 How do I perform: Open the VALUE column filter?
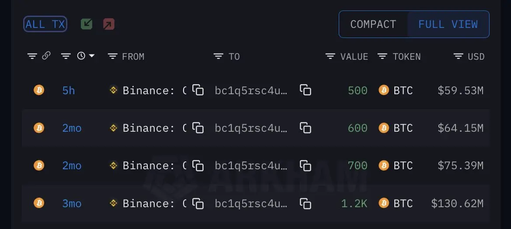pos(330,56)
